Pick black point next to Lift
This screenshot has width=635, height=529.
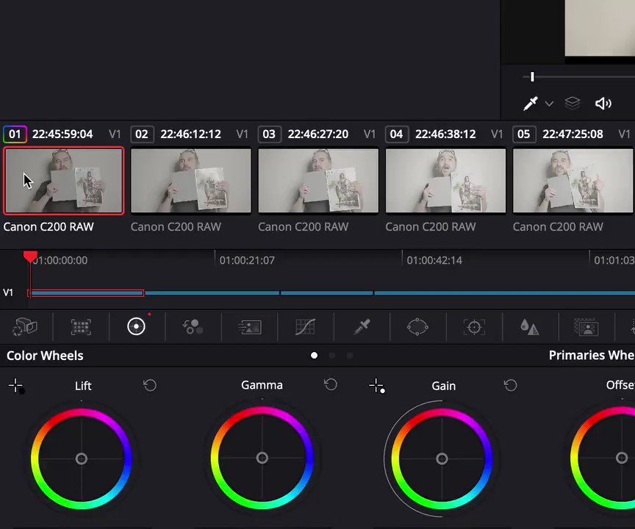point(17,386)
